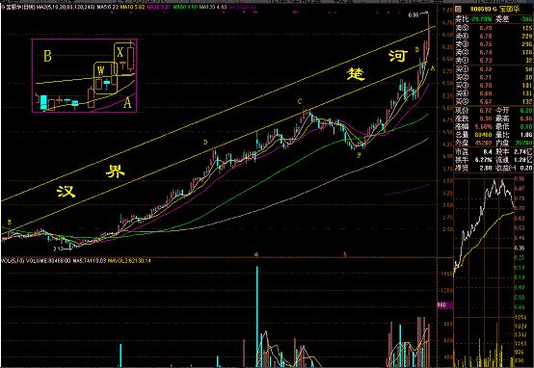This screenshot has width=534, height=368.
Task: Click the yellow 河 annotation character
Action: 398,56
